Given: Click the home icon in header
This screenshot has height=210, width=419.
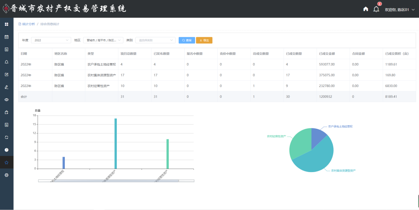Looking at the screenshot, I should coord(365,9).
